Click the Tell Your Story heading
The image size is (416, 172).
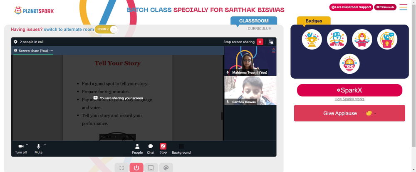(118, 63)
